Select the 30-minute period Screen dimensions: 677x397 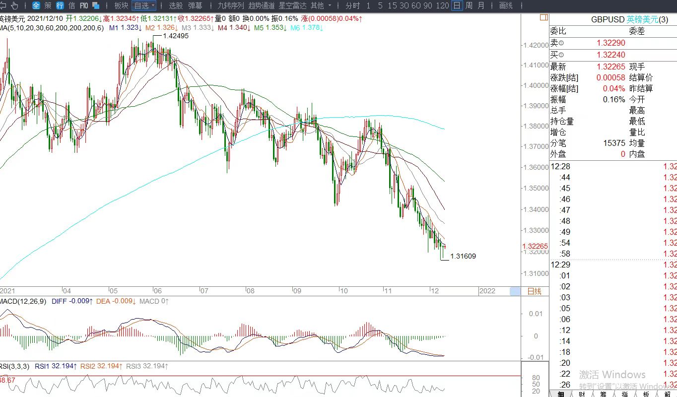[405, 5]
